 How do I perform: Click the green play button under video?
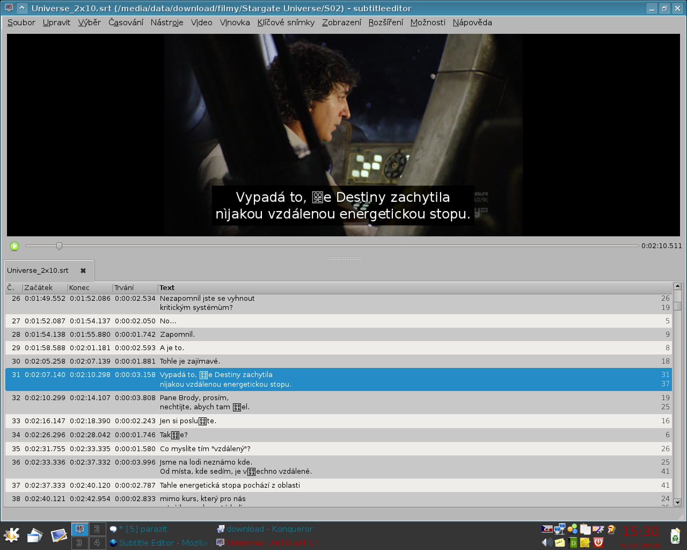pyautogui.click(x=14, y=246)
